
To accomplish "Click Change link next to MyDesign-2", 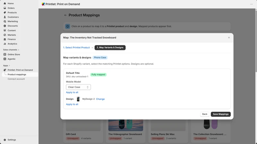I will pos(100,99).
